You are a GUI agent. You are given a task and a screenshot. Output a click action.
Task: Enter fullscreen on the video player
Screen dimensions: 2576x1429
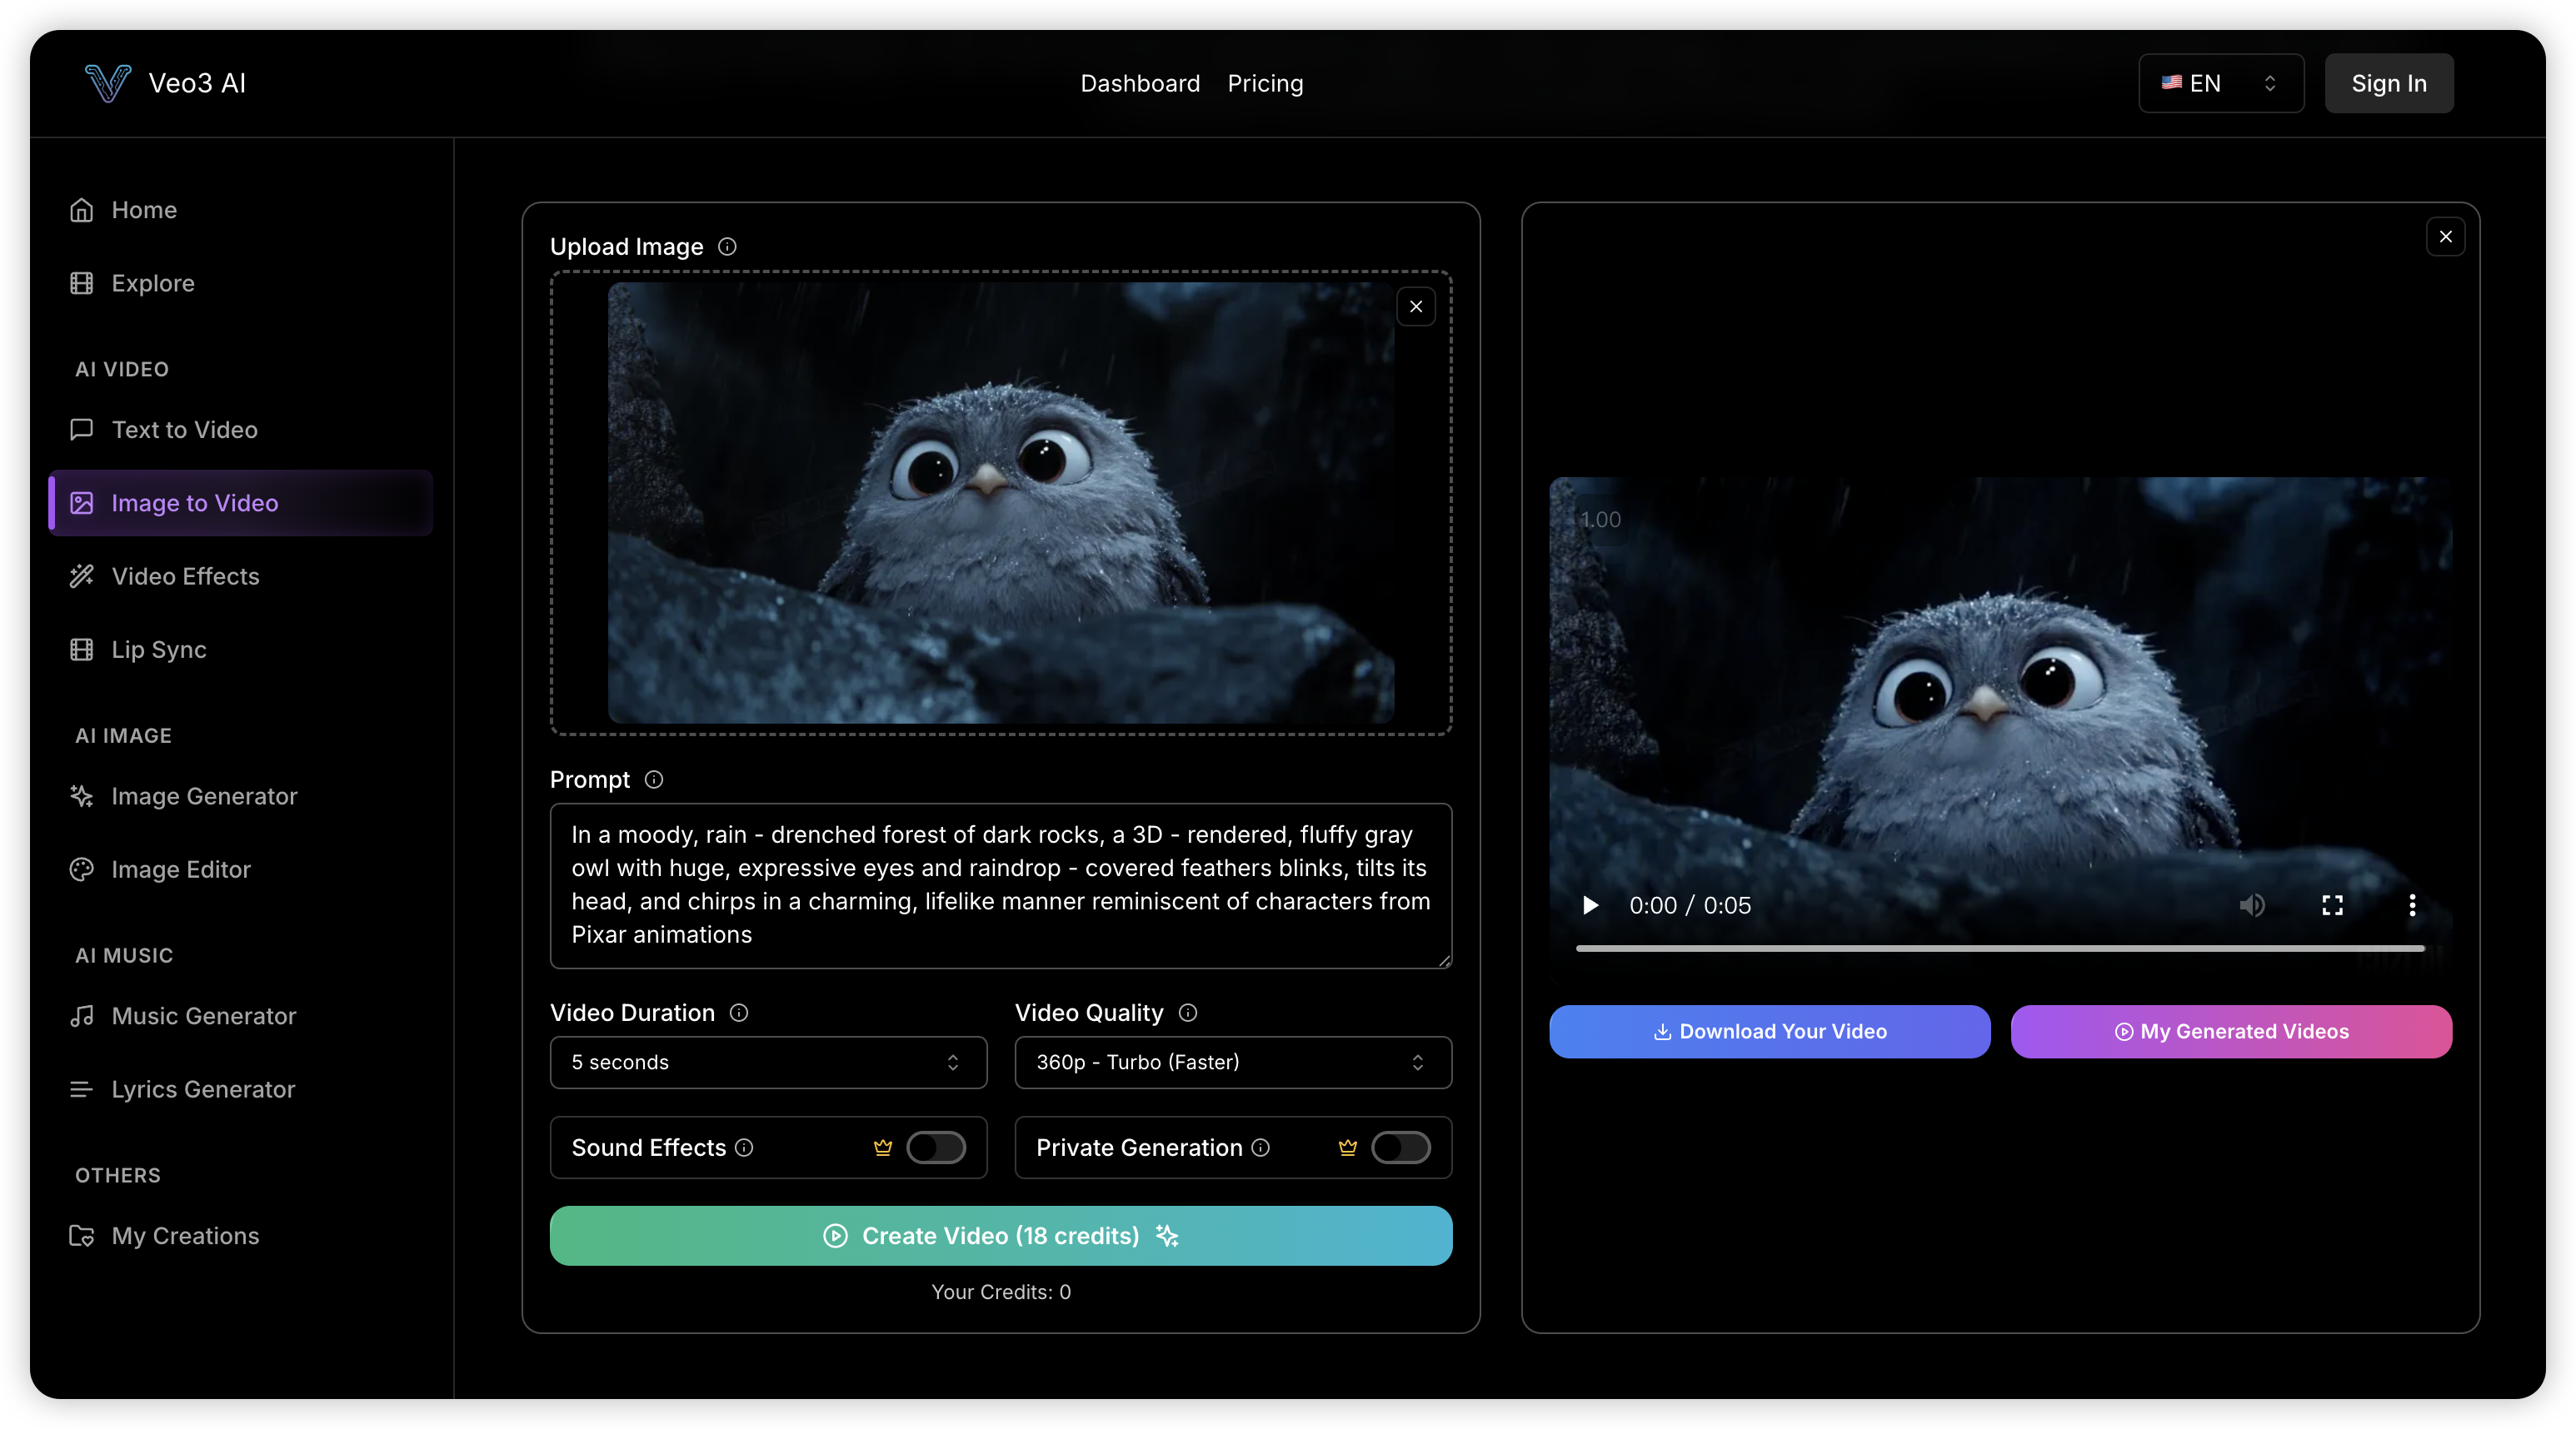(2332, 905)
